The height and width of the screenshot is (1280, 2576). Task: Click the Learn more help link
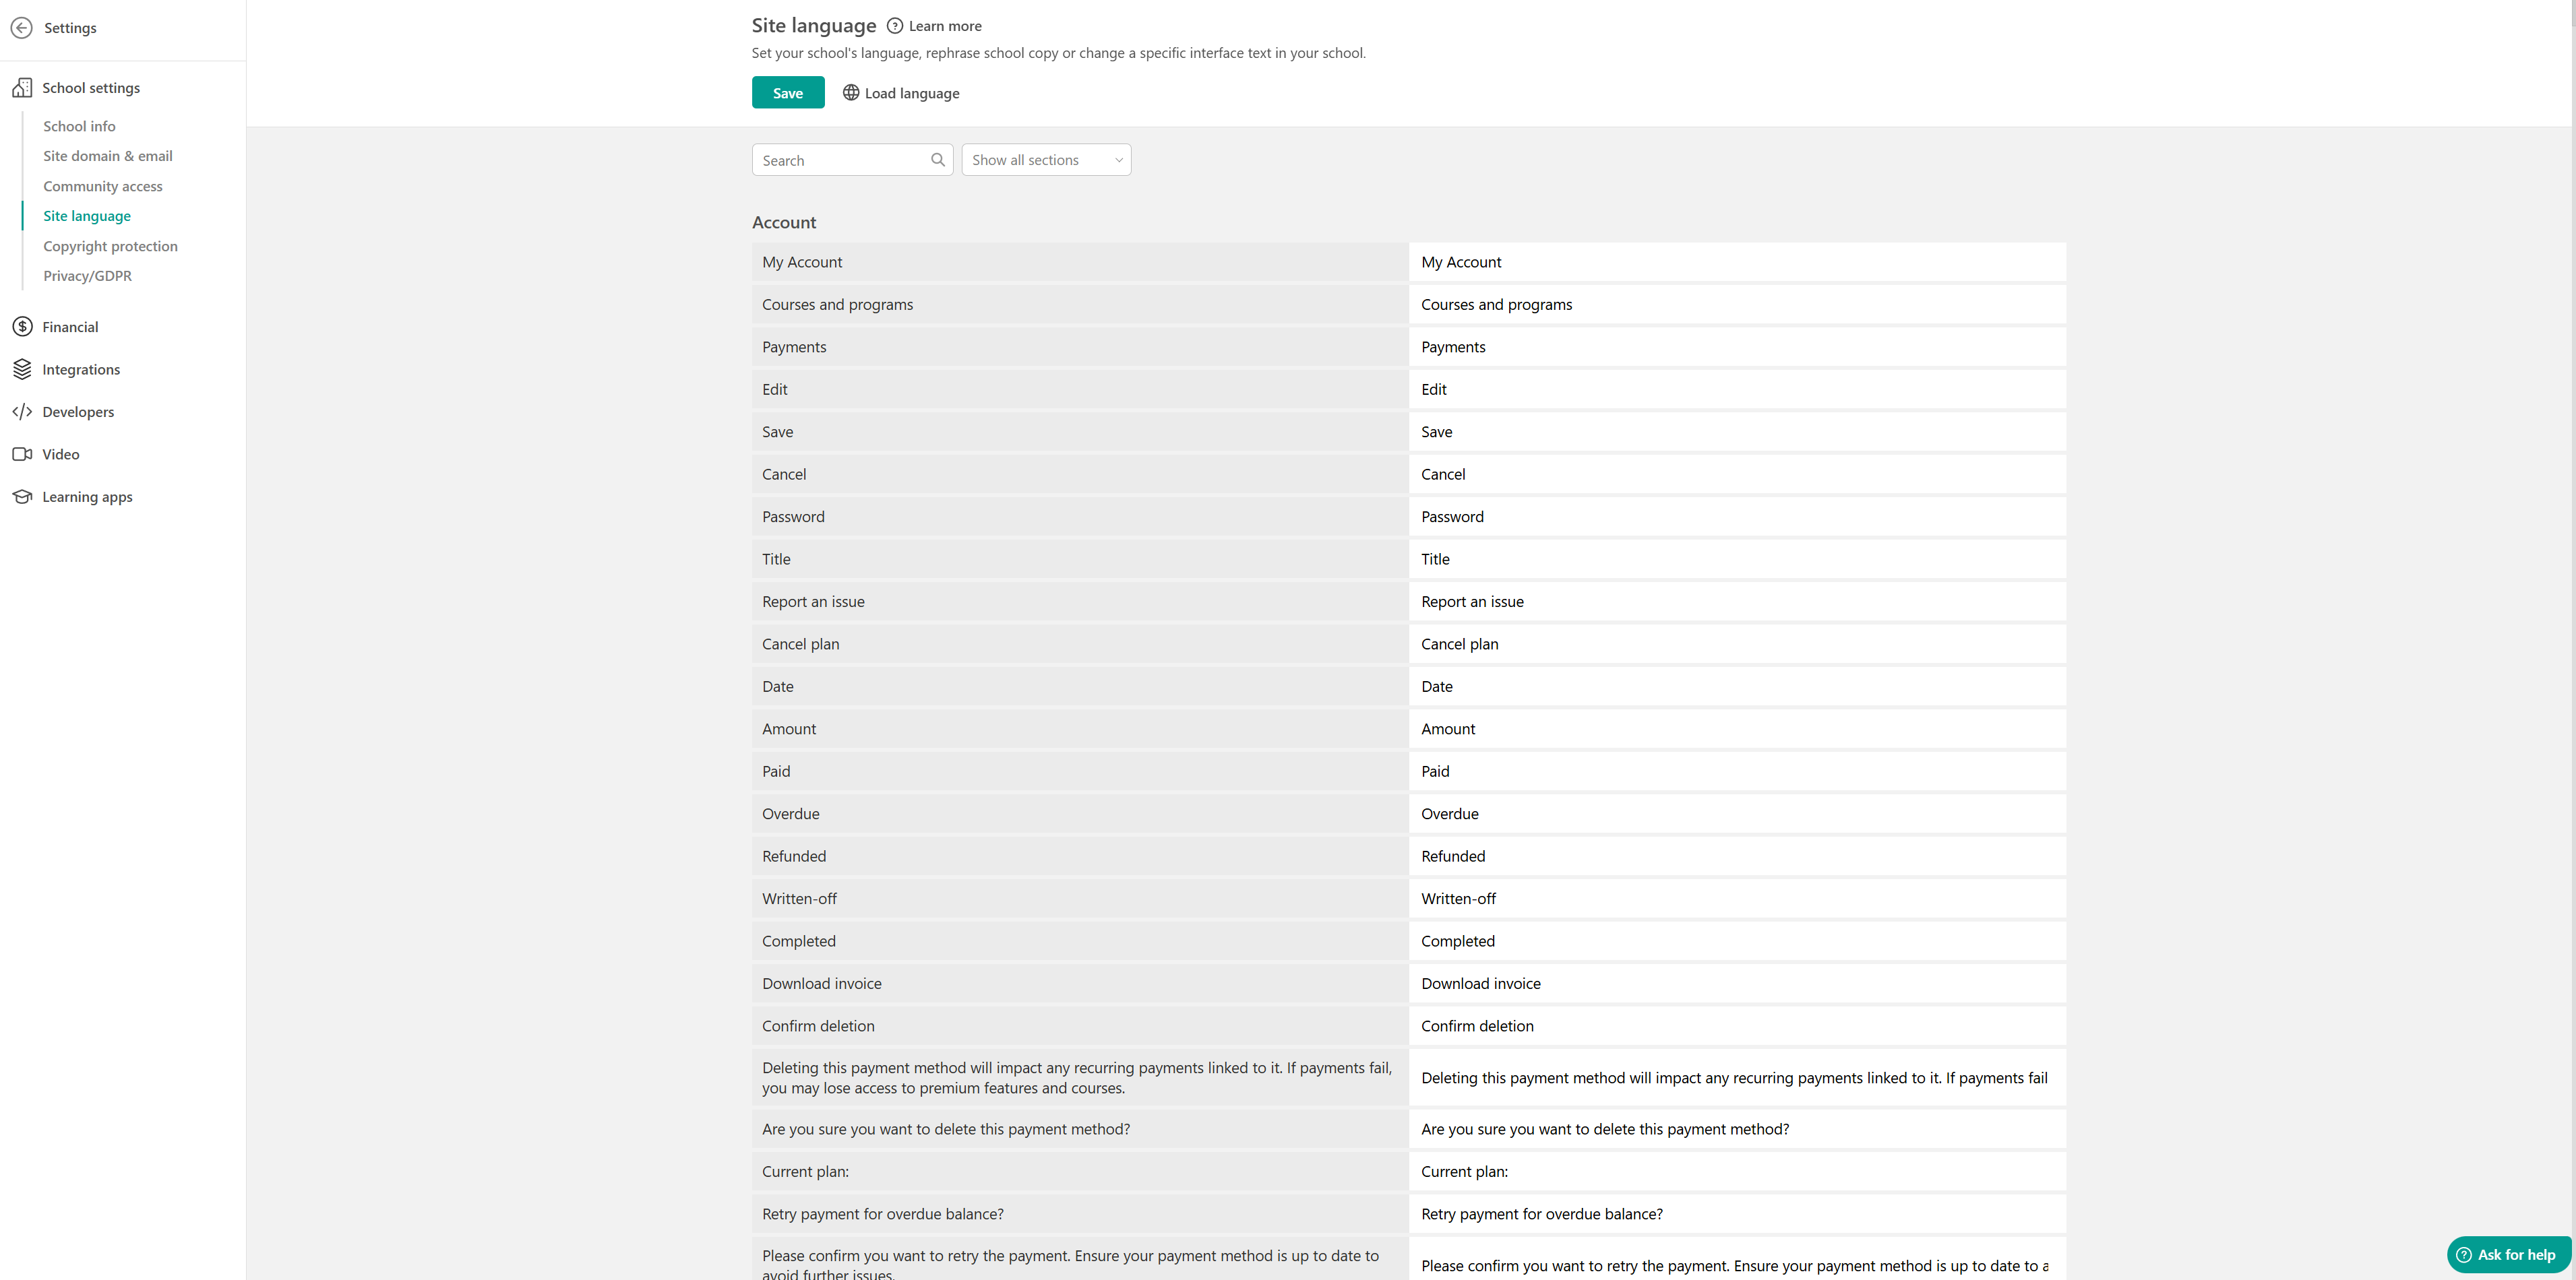pyautogui.click(x=943, y=26)
